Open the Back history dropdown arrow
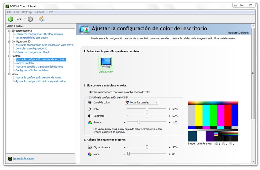260x170 pixels. click(x=25, y=19)
